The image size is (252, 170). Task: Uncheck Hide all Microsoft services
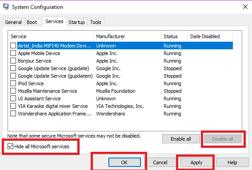click(11, 146)
